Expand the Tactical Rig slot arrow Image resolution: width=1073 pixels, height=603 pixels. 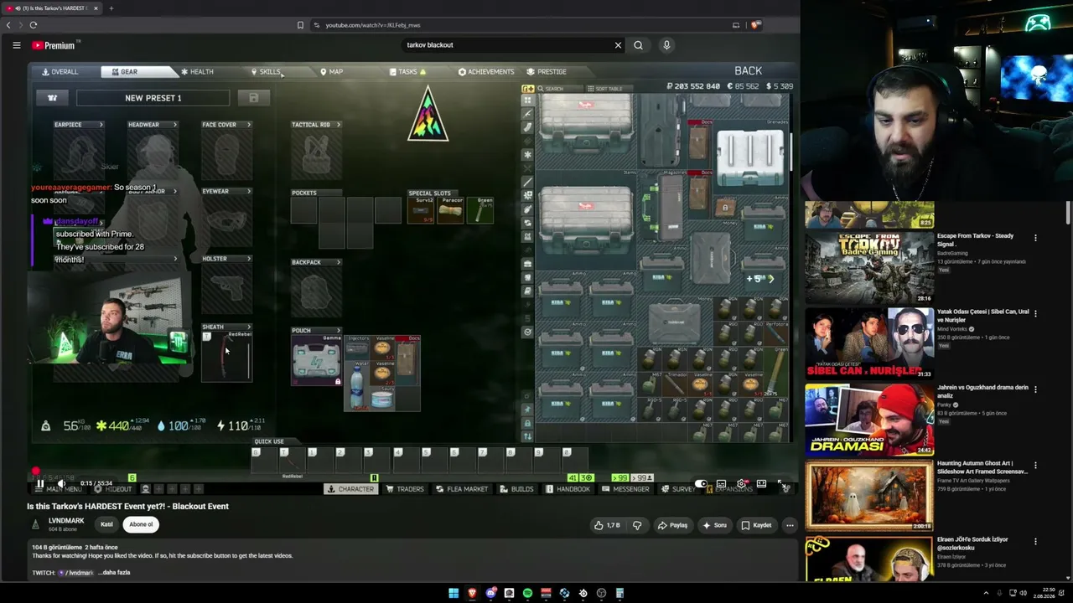point(339,125)
